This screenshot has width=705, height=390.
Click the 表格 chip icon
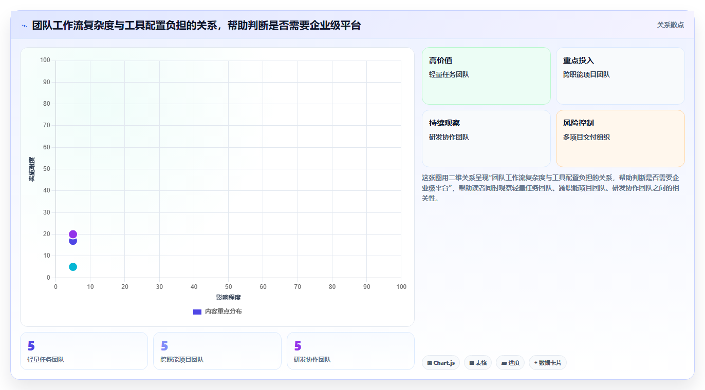point(472,363)
